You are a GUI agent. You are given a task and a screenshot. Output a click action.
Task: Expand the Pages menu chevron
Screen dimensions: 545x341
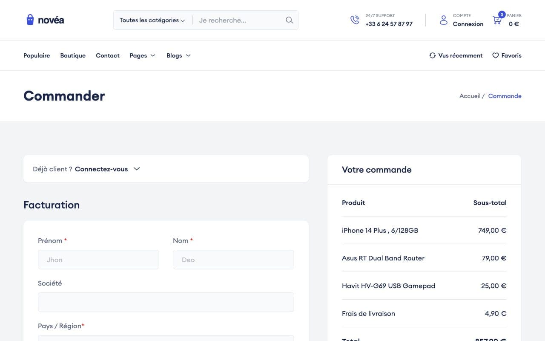point(153,55)
